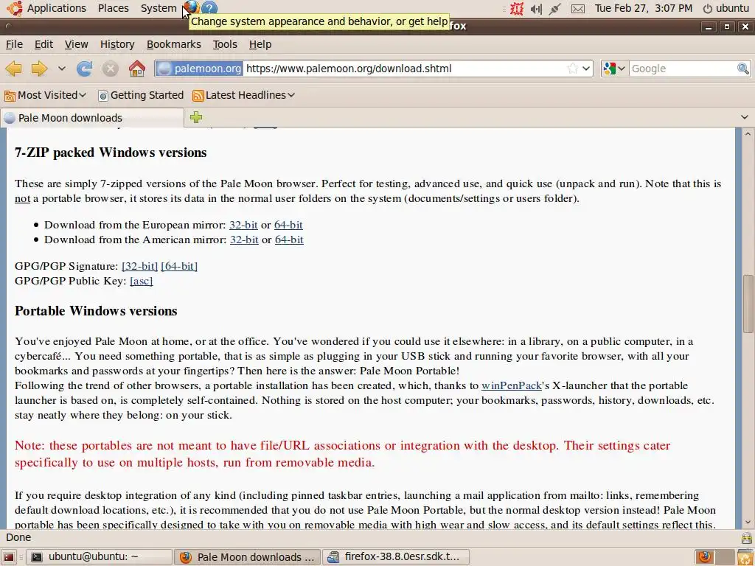Screen dimensions: 755x566
Task: Open the Places menu
Action: (x=113, y=8)
